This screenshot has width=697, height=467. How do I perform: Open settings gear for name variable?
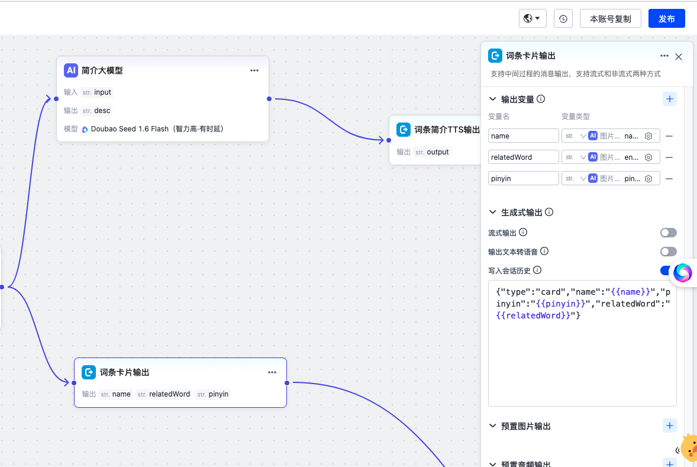648,136
